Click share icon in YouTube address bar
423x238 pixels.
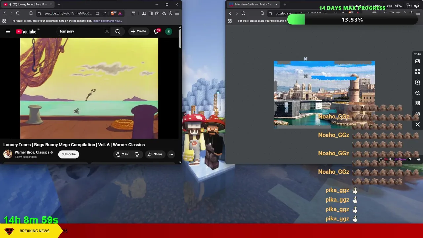[104, 13]
